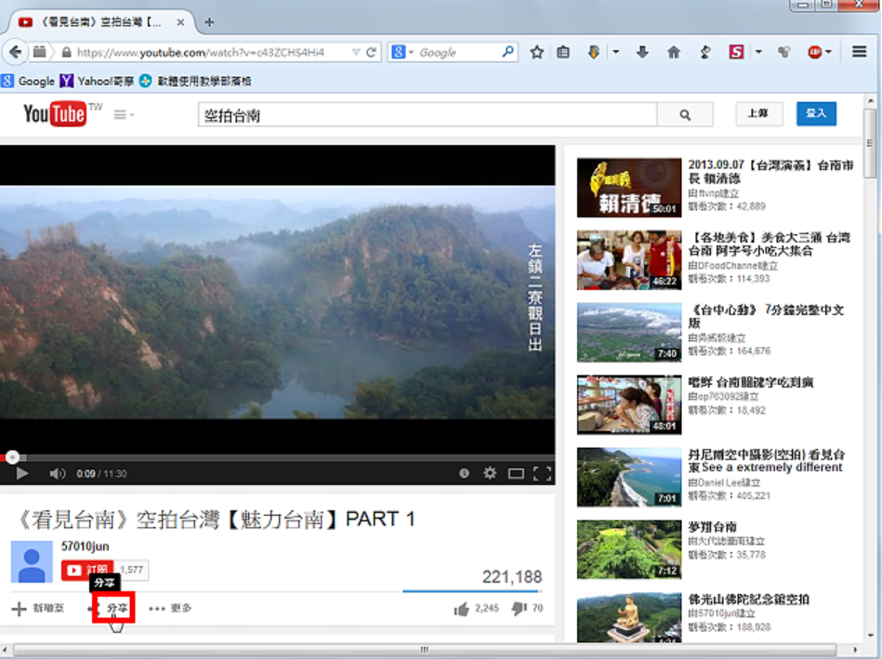
Task: Open the 台中心動 7:40 video thumbnail
Action: pos(629,332)
